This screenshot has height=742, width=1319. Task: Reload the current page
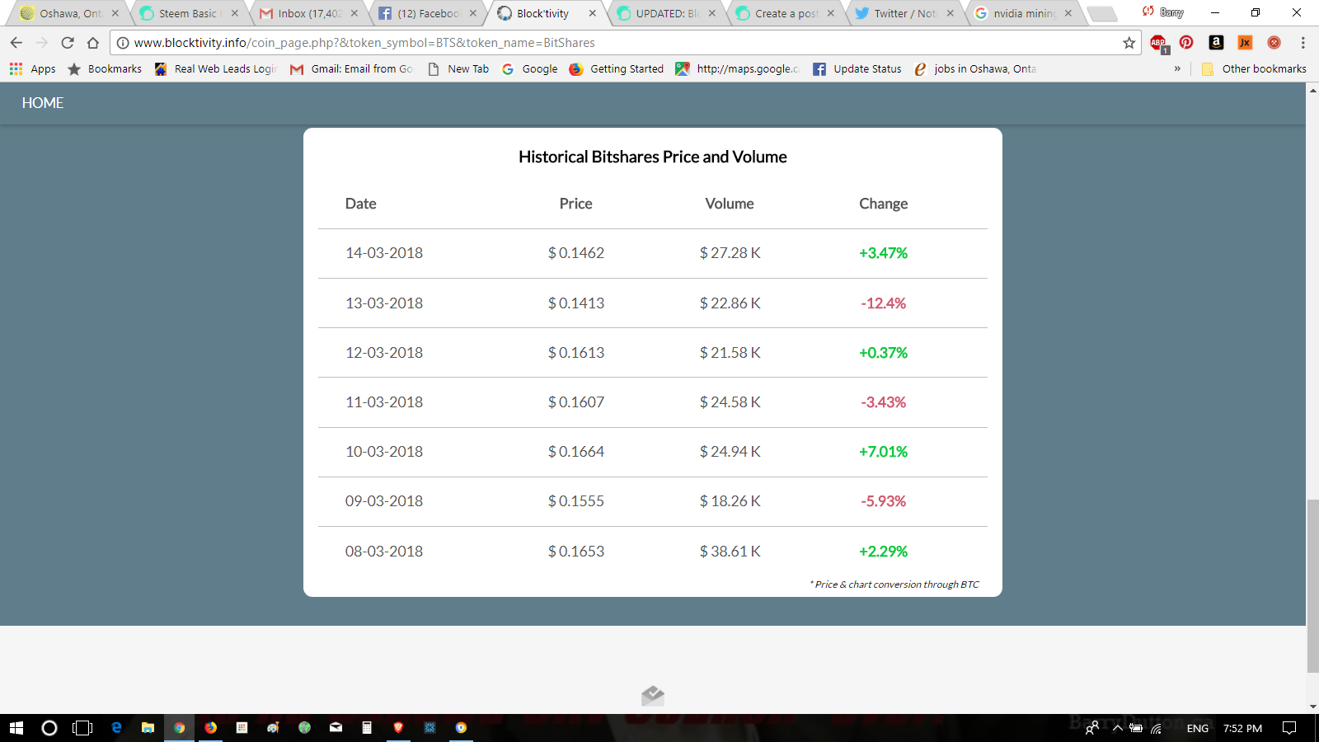tap(68, 43)
